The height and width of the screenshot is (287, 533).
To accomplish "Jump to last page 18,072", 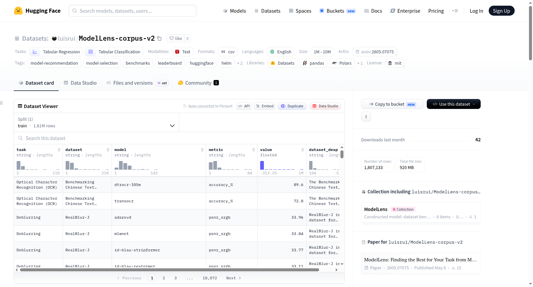I will (210, 278).
